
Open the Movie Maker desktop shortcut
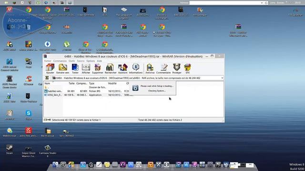coord(200,11)
